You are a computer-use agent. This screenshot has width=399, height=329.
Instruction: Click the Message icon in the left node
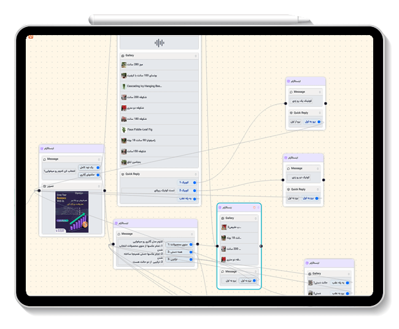pos(44,159)
